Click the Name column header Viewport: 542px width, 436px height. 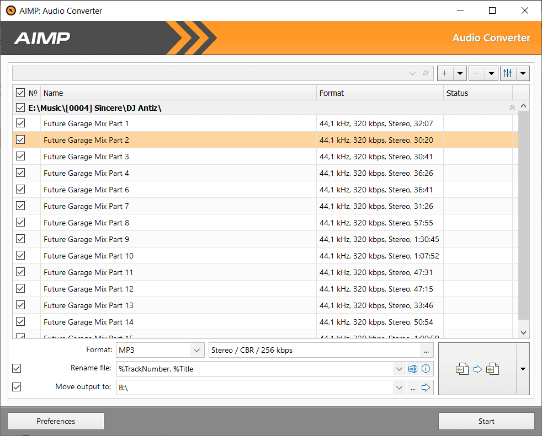[x=178, y=93]
